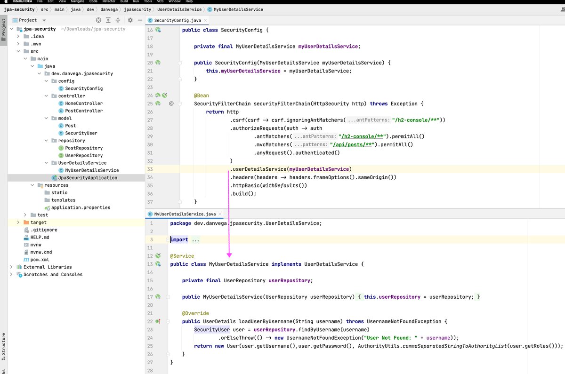Select Scratches and Consoles
This screenshot has height=374, width=565.
coord(53,275)
